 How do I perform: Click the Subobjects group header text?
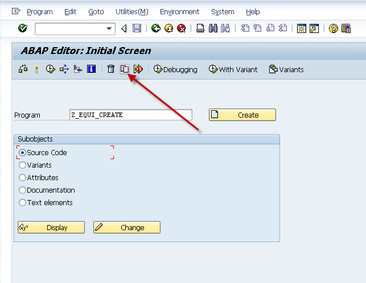click(35, 139)
